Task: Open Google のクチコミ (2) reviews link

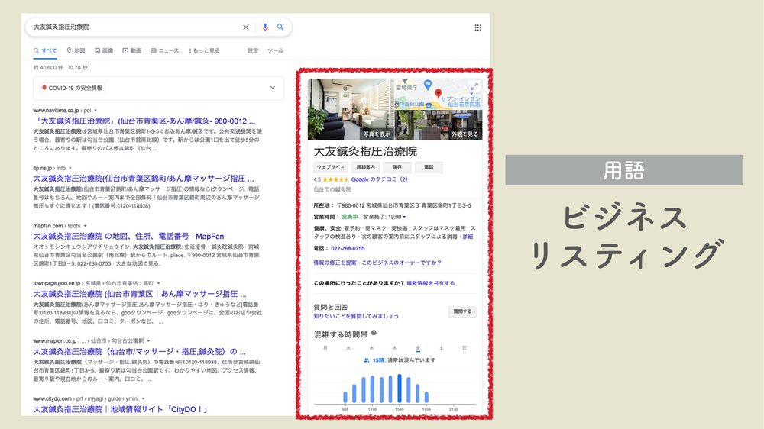Action: click(x=379, y=179)
